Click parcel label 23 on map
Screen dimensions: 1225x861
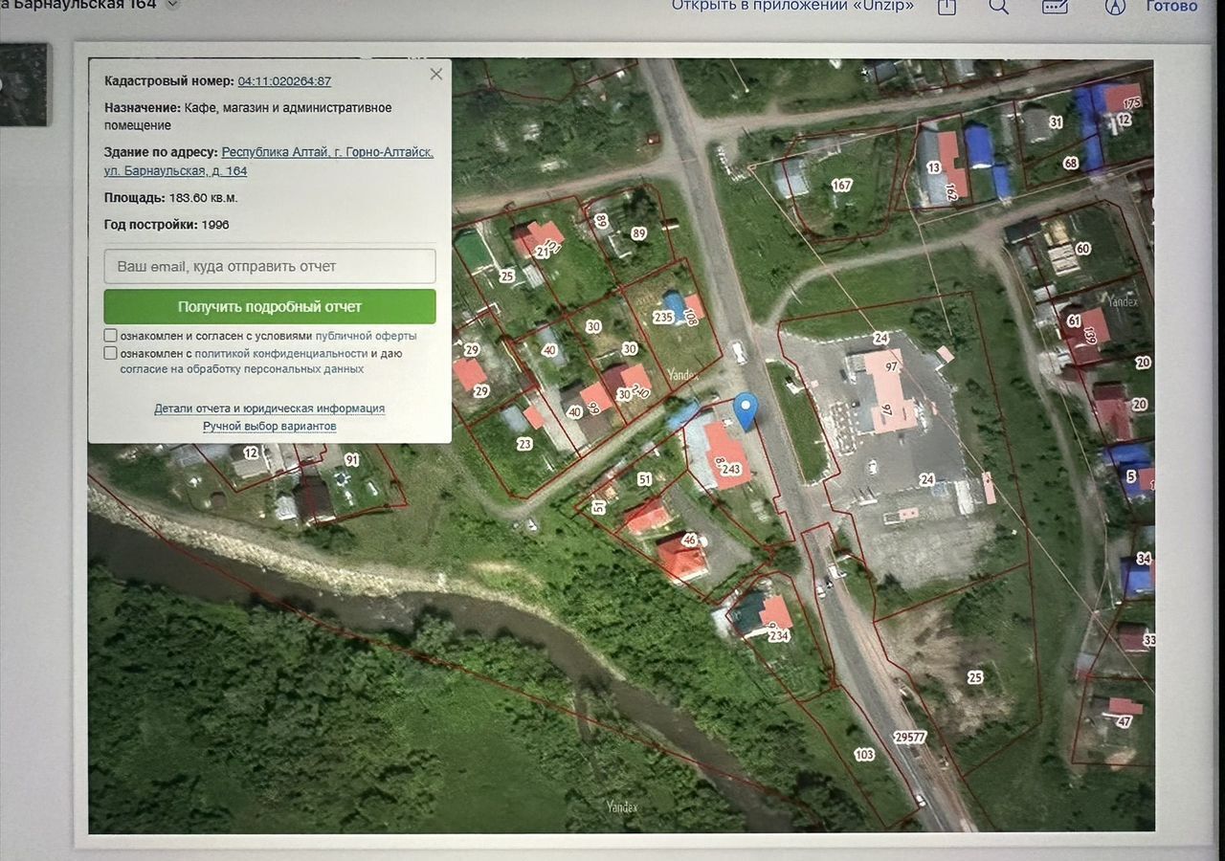pyautogui.click(x=524, y=444)
